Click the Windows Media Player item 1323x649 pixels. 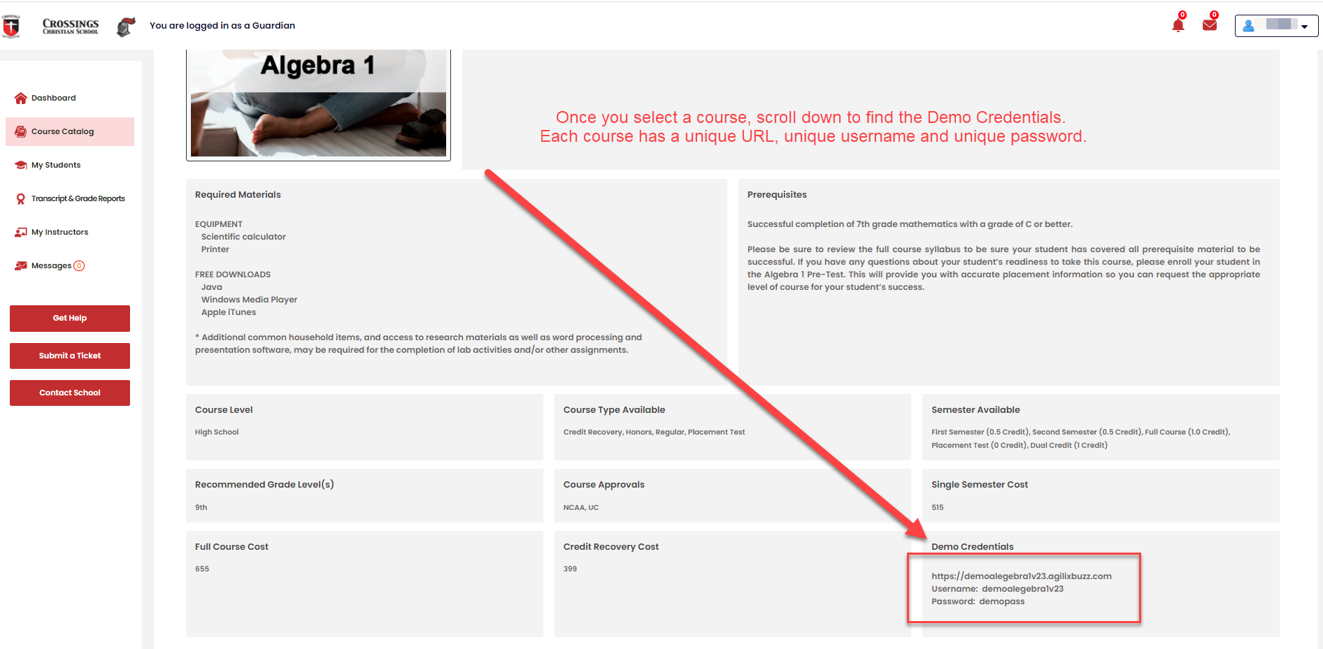point(249,300)
